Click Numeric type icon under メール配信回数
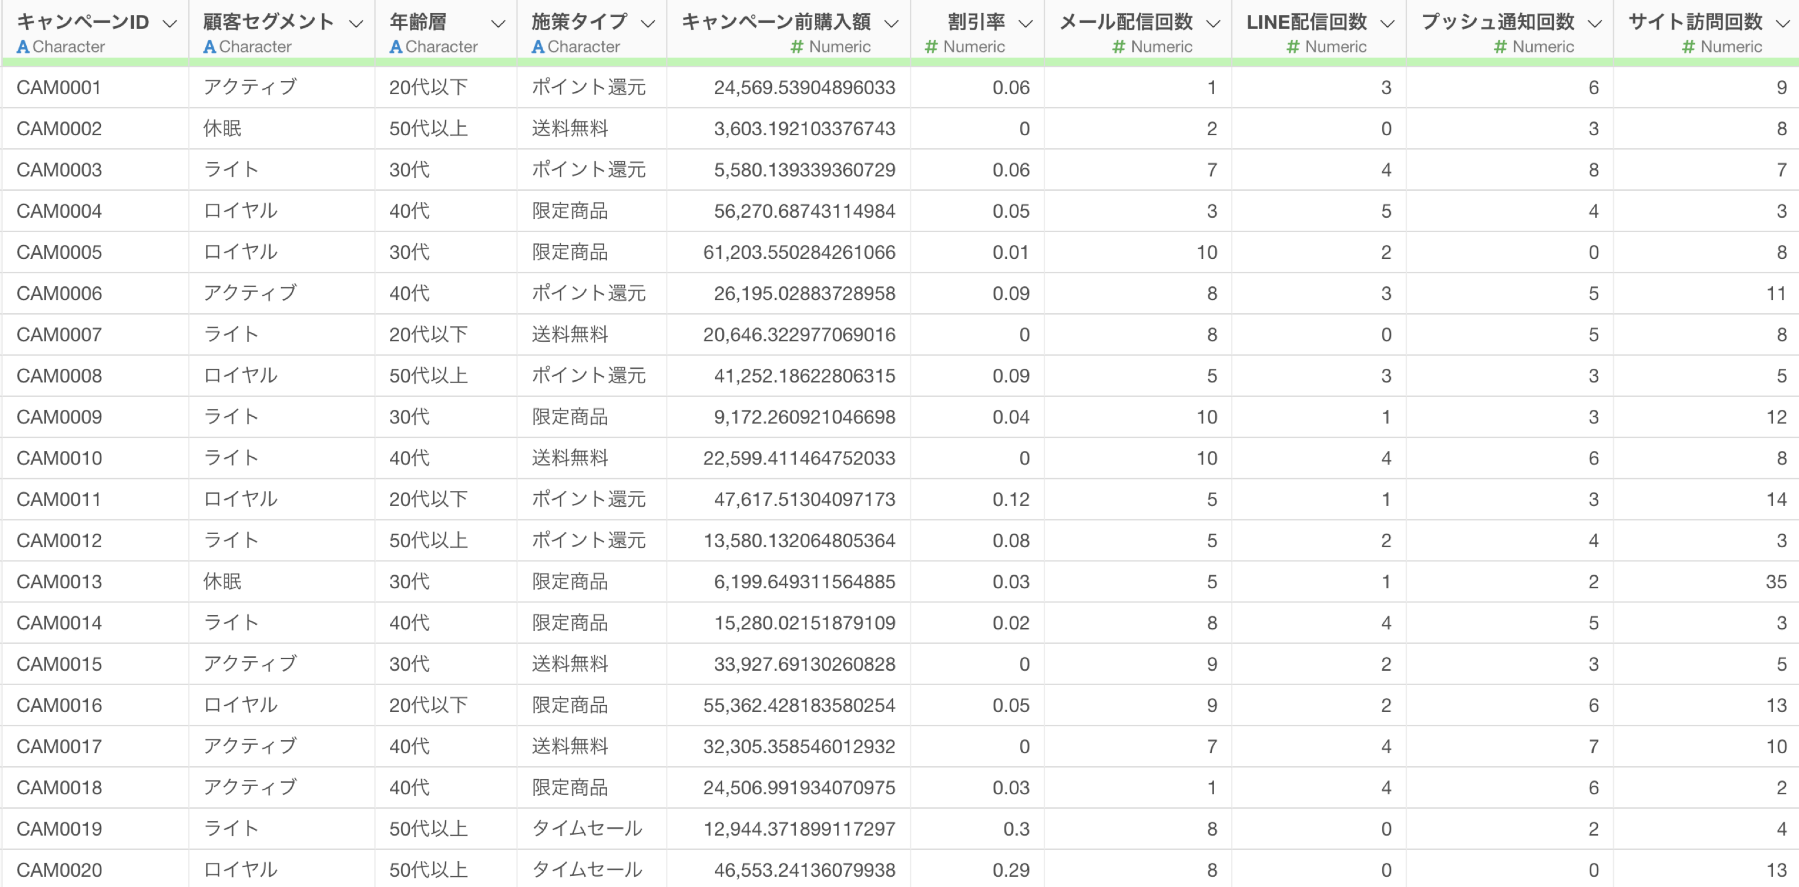The height and width of the screenshot is (887, 1799). click(1119, 47)
